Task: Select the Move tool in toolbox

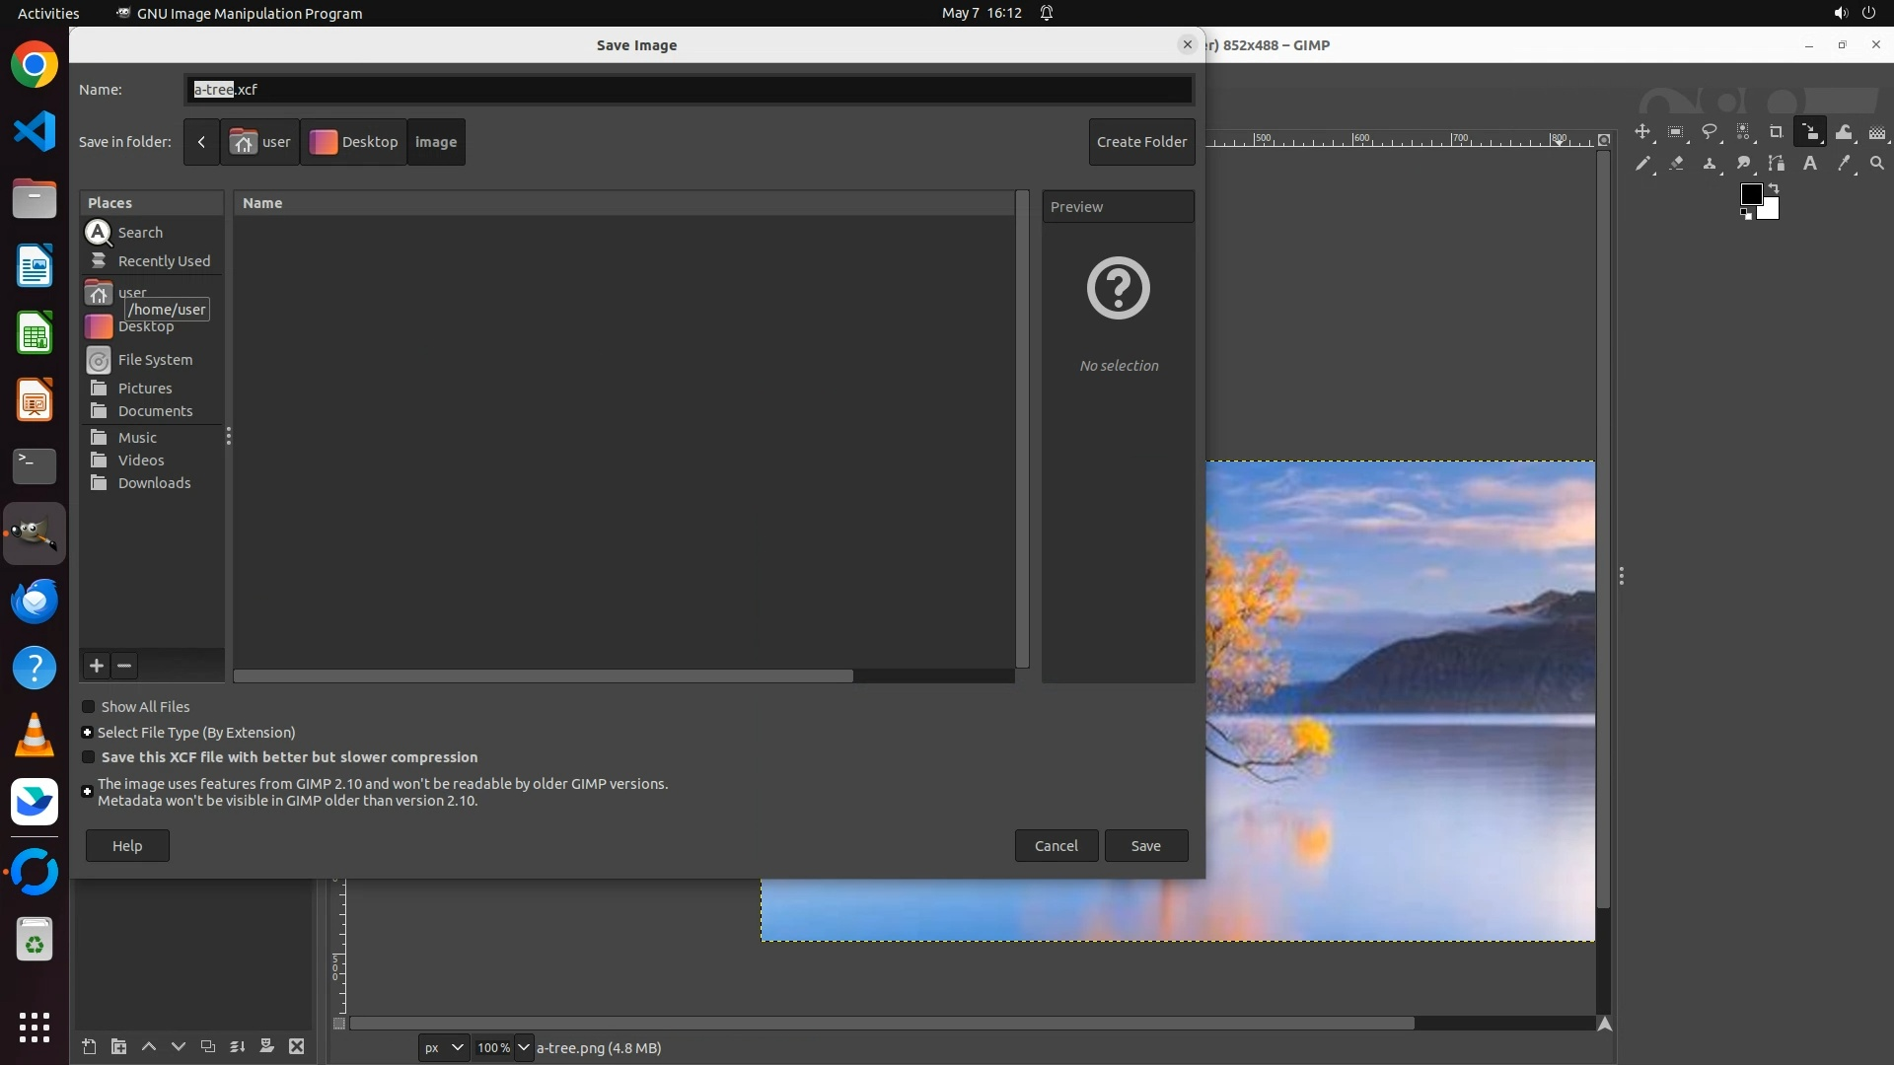Action: click(1642, 132)
